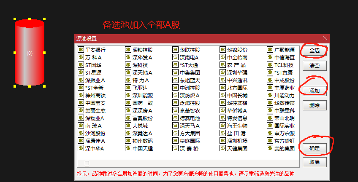Viewport: 358px width, 182px height.
Task: Select *ST大通 in the list
Action: click(x=189, y=65)
